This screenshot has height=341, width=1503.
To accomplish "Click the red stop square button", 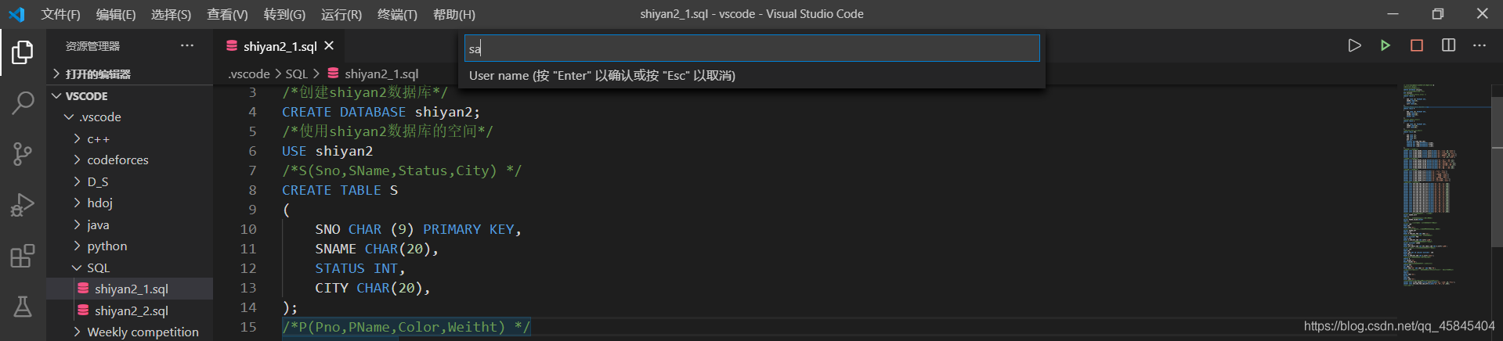I will 1417,45.
